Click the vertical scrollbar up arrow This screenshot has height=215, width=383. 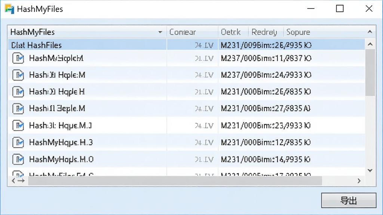[370, 44]
